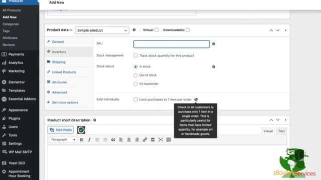321x180 pixels.
Task: Move Product short description panel up
Action: [271, 120]
